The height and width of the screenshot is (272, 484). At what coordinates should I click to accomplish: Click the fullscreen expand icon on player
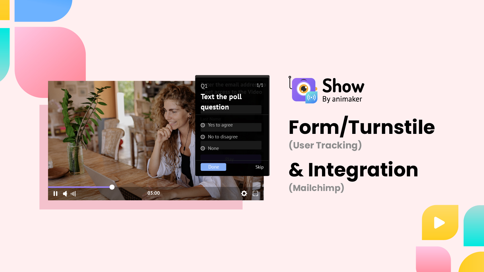pos(255,193)
